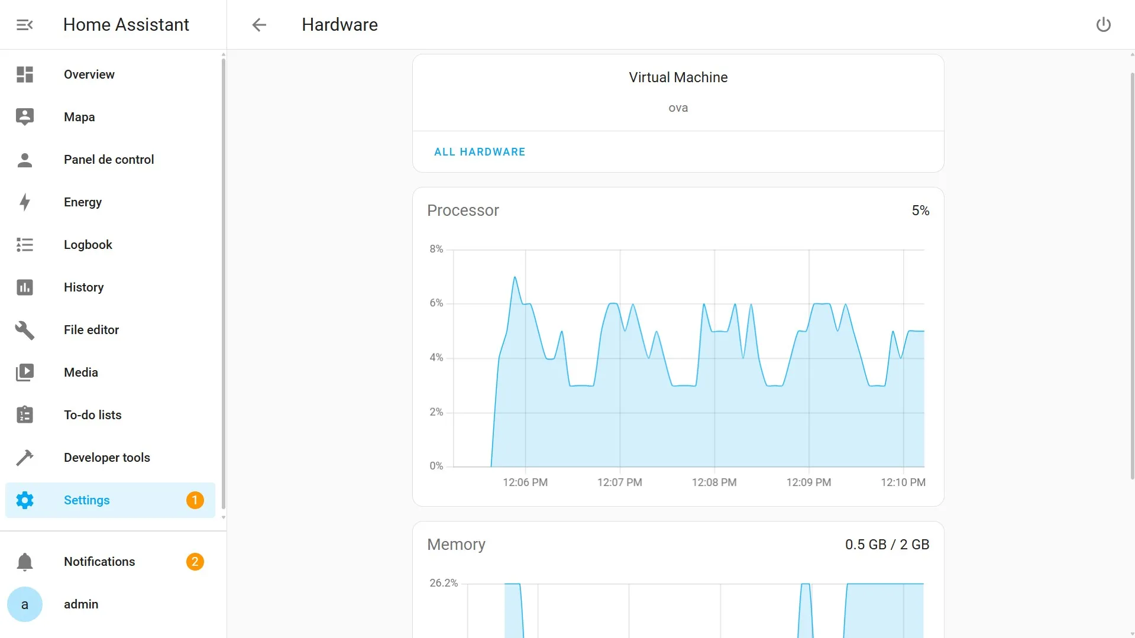Viewport: 1135px width, 638px height.
Task: Open To-do lists
Action: click(x=110, y=415)
